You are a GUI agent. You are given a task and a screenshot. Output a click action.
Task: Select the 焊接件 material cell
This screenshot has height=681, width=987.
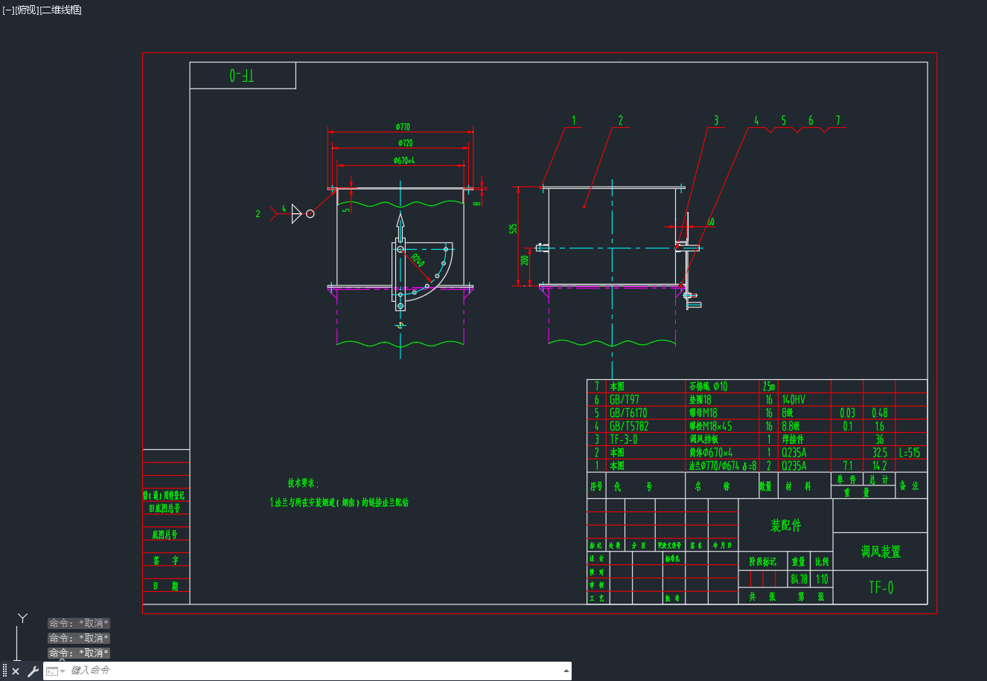click(793, 439)
